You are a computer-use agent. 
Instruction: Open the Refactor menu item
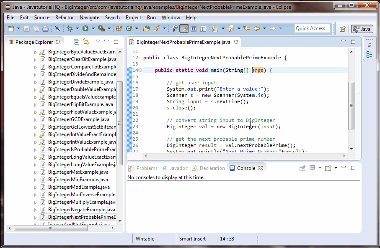[64, 18]
